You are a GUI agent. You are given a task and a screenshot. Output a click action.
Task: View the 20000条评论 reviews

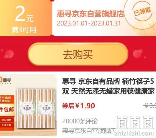click(x=80, y=121)
